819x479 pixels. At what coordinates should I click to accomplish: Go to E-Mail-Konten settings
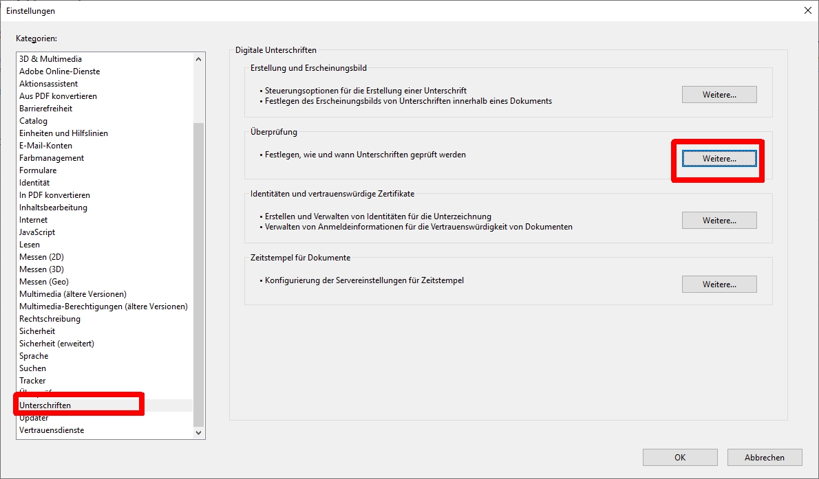tap(45, 146)
